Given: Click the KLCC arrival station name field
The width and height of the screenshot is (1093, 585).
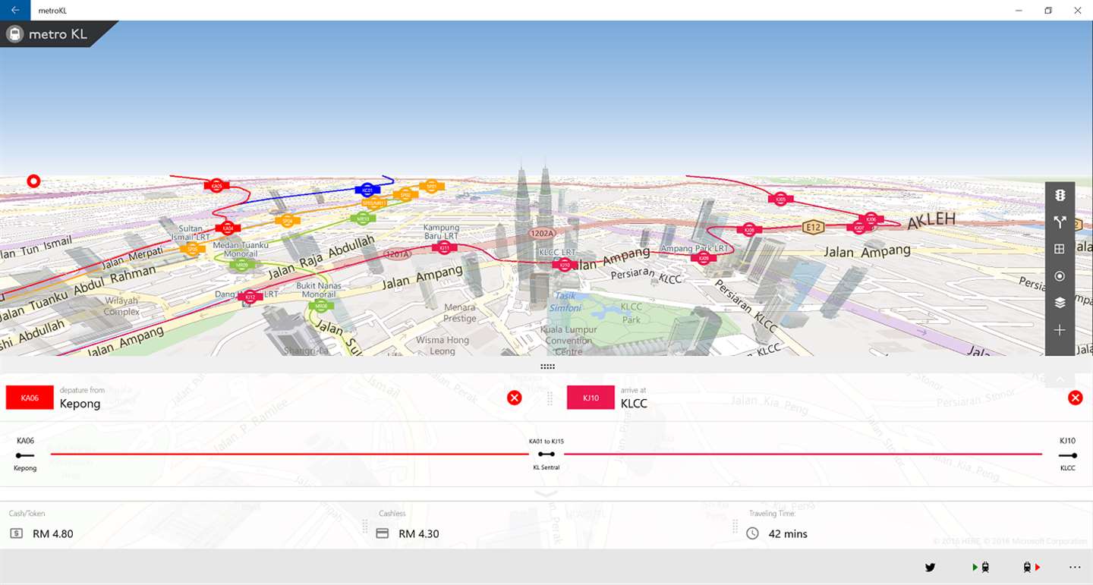Looking at the screenshot, I should point(634,404).
